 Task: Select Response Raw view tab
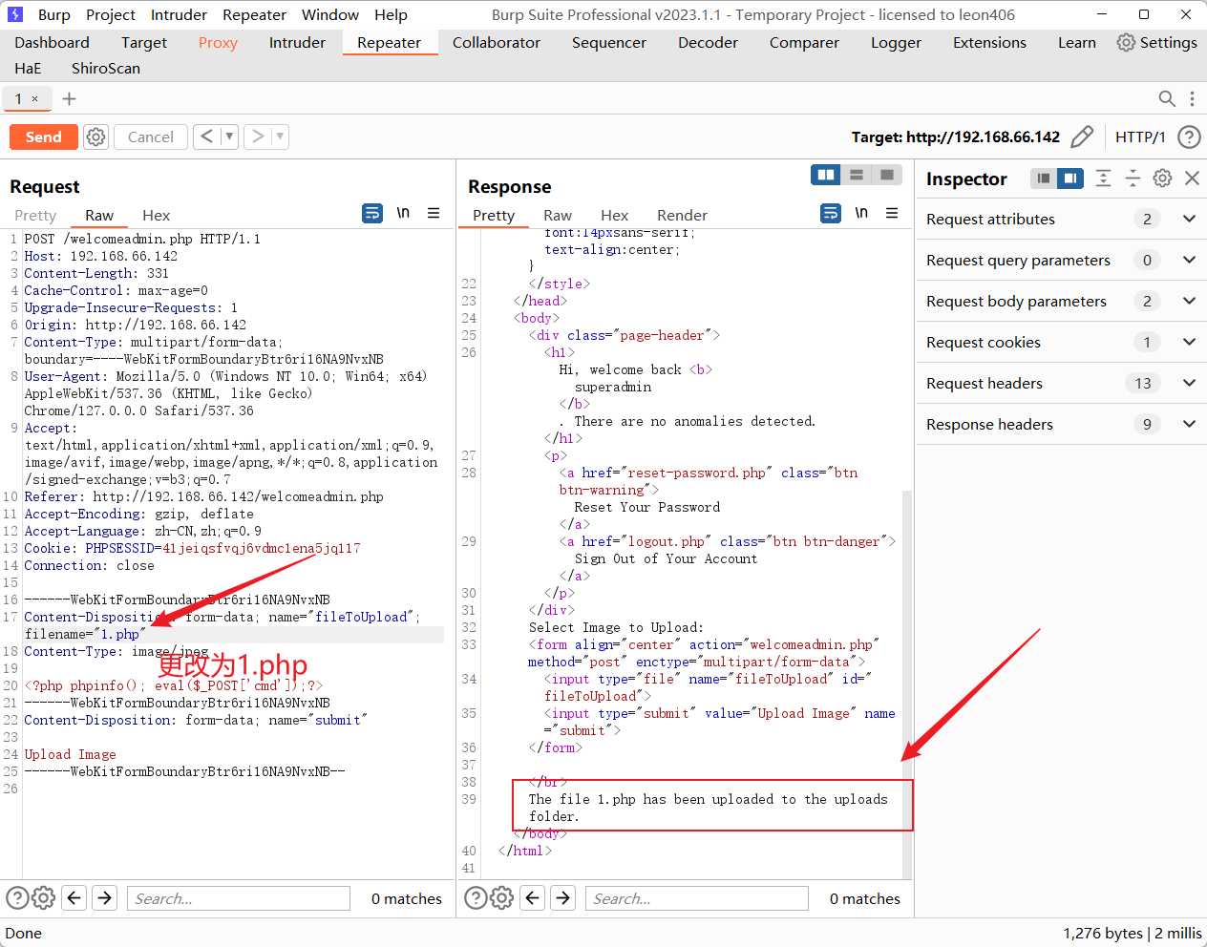tap(558, 215)
